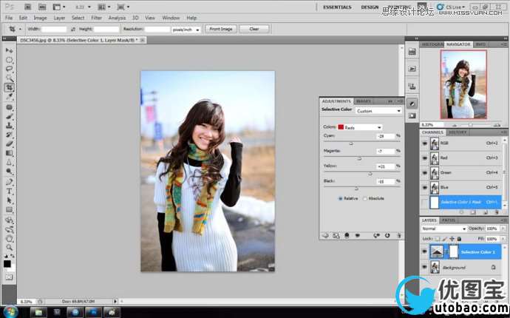Select the Elliptical Marquee tool
The image size is (510, 318).
click(9, 60)
